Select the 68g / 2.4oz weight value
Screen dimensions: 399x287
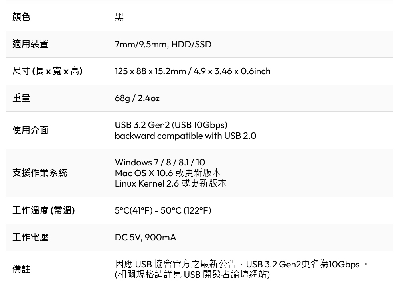[x=137, y=98]
